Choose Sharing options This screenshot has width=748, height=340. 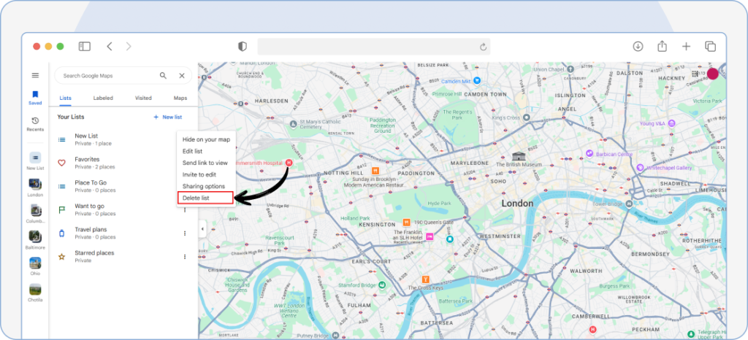(206, 186)
